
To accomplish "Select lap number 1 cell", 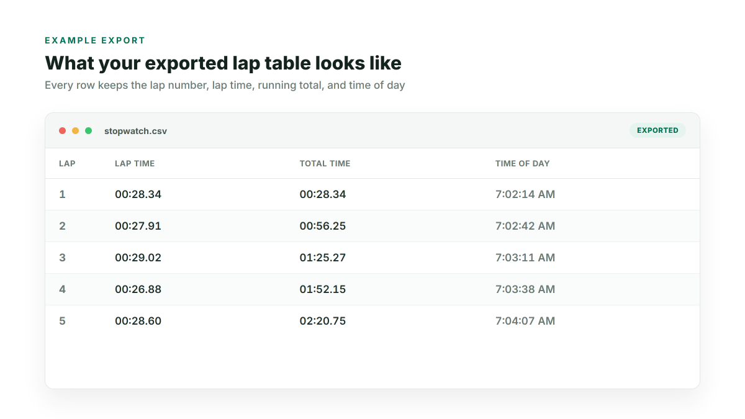I will [x=62, y=194].
